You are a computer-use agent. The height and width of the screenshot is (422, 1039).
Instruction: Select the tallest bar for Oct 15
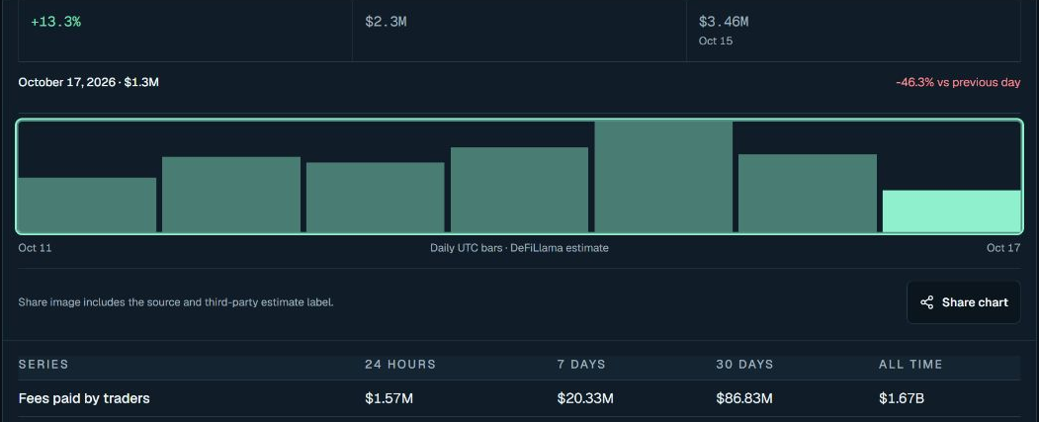(663, 177)
